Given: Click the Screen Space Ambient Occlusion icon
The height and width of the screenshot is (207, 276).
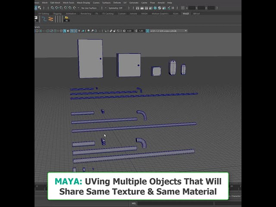Looking at the screenshot, I should (x=88, y=31).
